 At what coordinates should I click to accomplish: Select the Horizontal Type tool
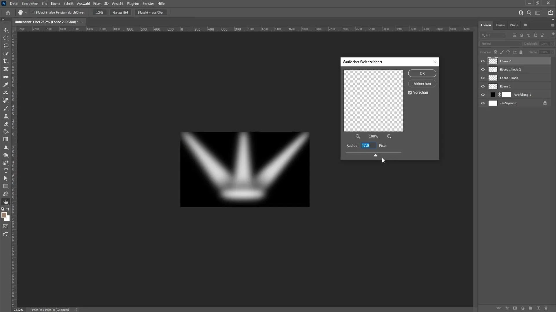[x=6, y=171]
